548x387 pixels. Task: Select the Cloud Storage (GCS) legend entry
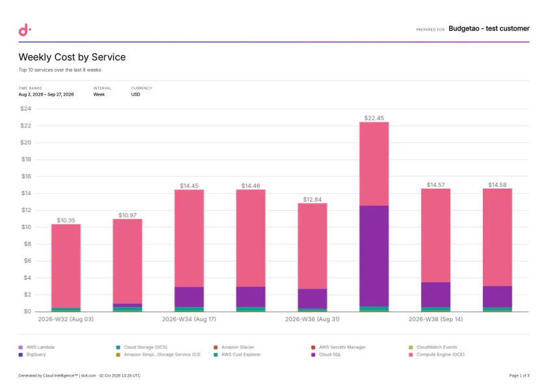[141, 347]
